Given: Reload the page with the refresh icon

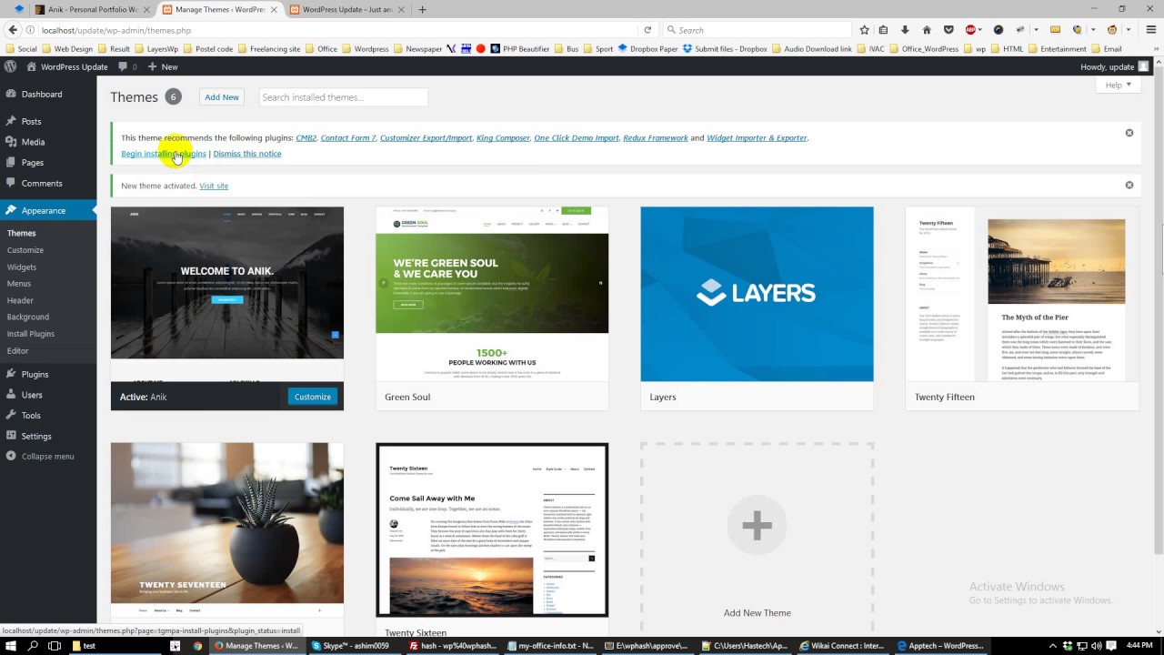Looking at the screenshot, I should pyautogui.click(x=647, y=30).
